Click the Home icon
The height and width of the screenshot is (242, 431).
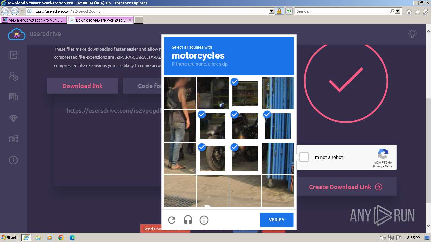point(409,12)
